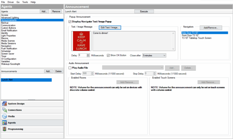The width and height of the screenshot is (233, 139).
Task: Open the Driver menu
Action: tap(10, 2)
